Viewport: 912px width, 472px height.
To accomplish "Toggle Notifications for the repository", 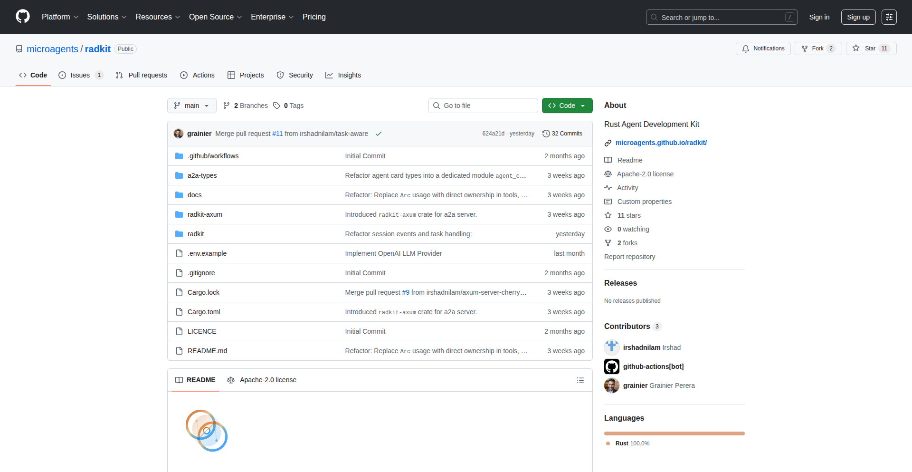I will [763, 48].
